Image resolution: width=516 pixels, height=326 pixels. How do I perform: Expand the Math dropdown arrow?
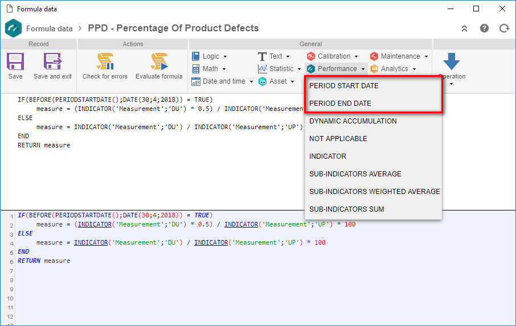[224, 69]
